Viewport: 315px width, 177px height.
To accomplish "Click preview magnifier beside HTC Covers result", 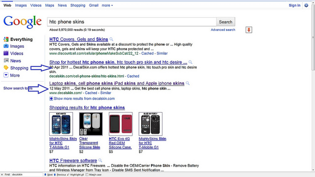I will click(111, 39).
